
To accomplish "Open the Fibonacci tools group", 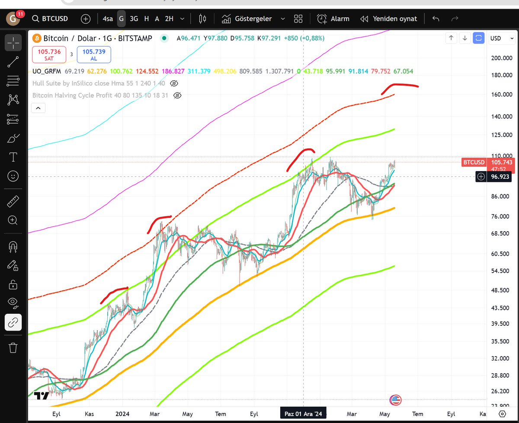I will pos(13,81).
